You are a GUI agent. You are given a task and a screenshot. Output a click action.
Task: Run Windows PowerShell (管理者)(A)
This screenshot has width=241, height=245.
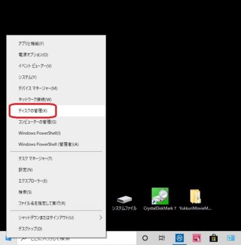[56, 144]
